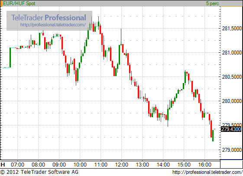Click the 13:00 time axis marker

pos(142,165)
